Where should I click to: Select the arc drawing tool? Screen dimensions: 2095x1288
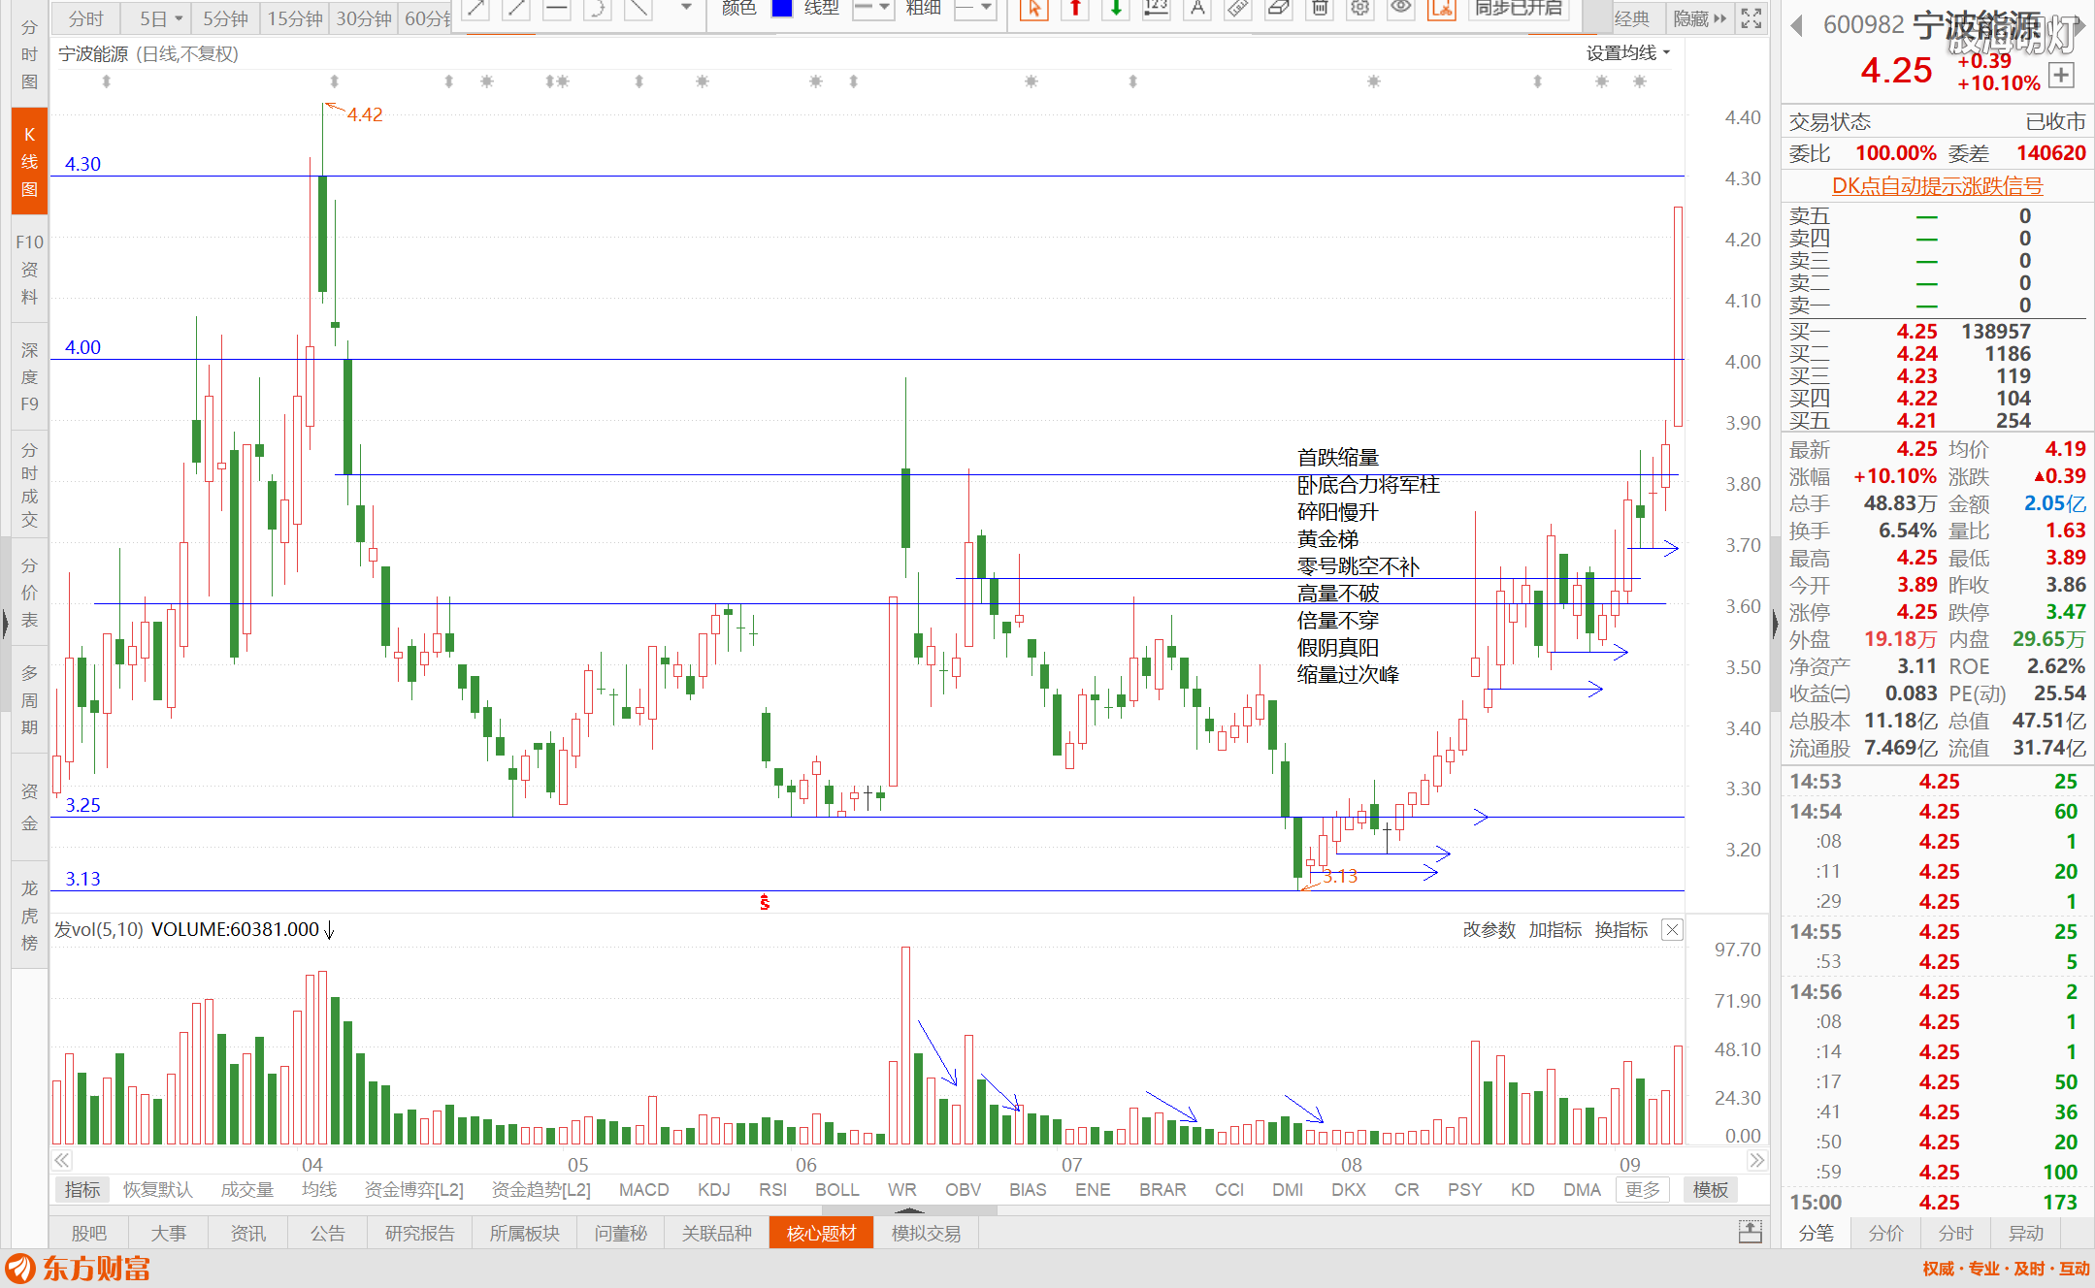click(x=597, y=10)
